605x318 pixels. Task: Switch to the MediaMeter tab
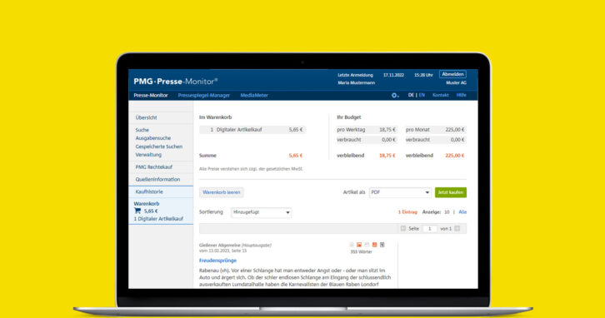[x=254, y=95]
